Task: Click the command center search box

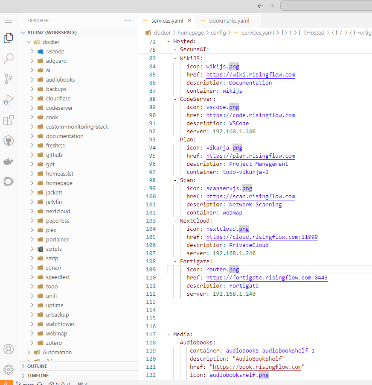Action: (326, 6)
